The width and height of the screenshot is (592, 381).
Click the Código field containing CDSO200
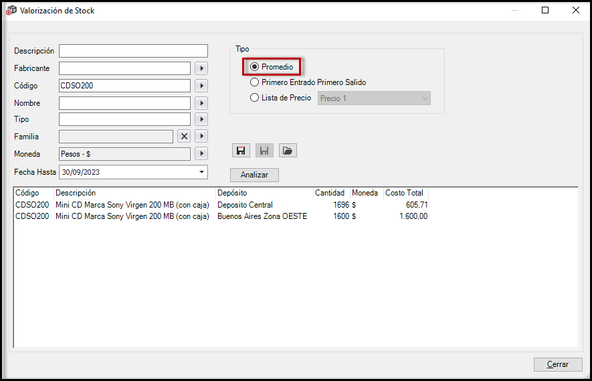tap(124, 86)
